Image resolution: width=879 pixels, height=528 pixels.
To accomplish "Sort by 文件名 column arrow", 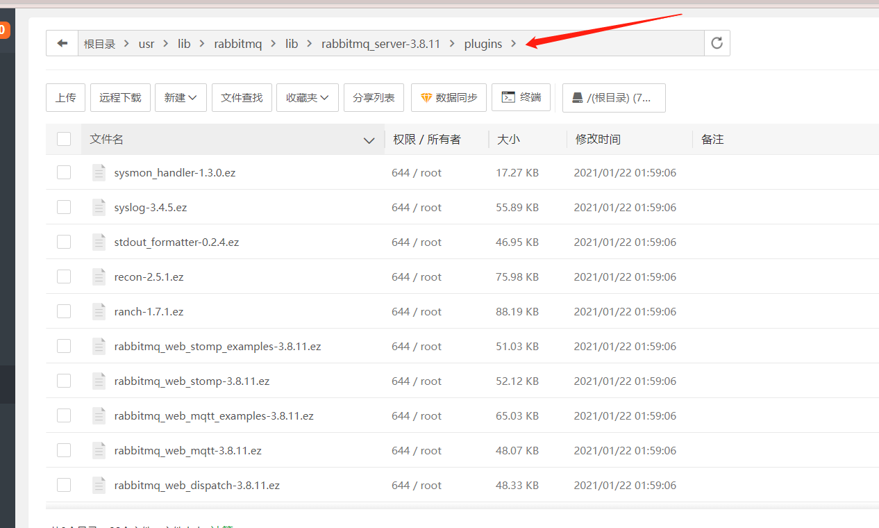I will click(369, 140).
